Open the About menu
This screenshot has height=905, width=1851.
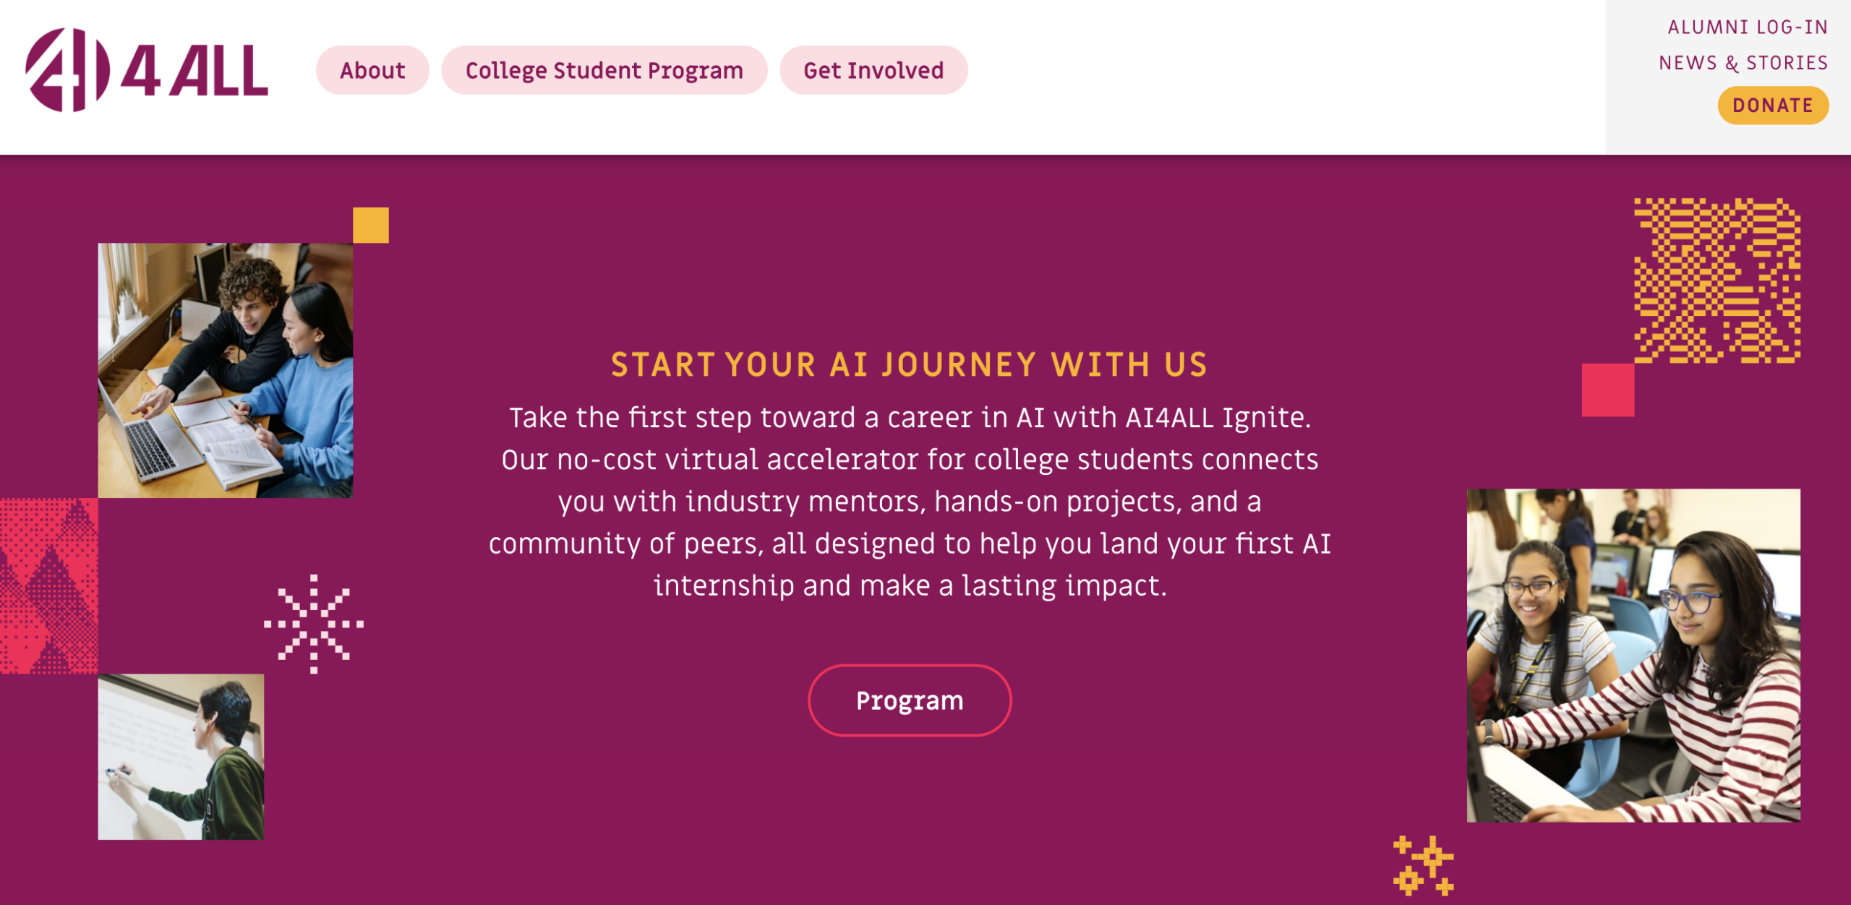pyautogui.click(x=372, y=70)
